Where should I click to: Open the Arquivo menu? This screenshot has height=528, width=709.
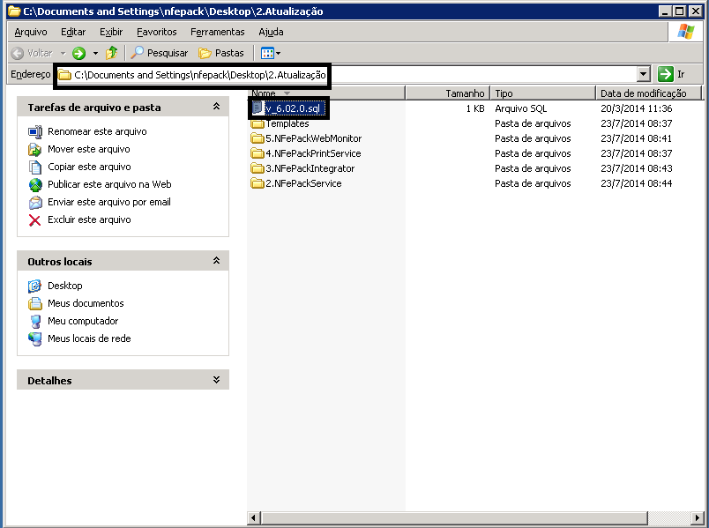[x=31, y=32]
